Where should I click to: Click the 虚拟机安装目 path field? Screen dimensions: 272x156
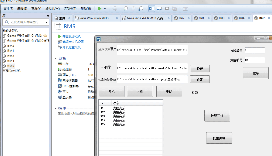click(152, 50)
